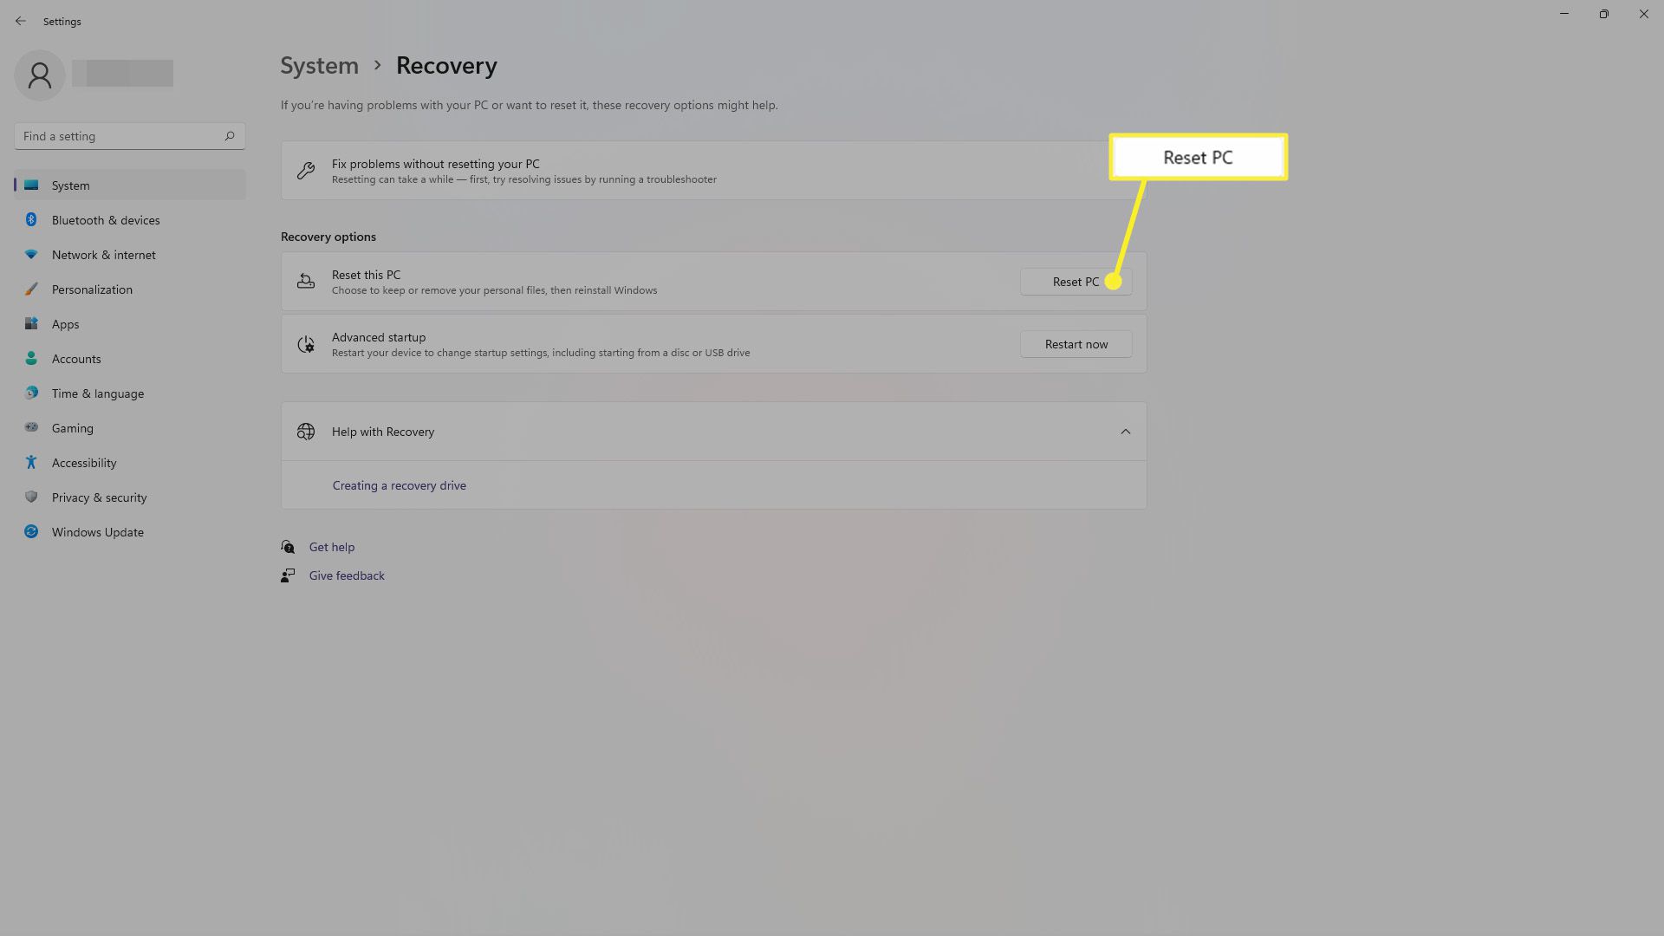Image resolution: width=1664 pixels, height=936 pixels.
Task: Click the Gaming sidebar toggle
Action: point(72,427)
